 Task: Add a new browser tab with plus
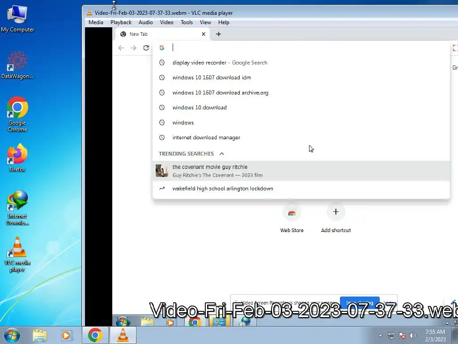[218, 34]
